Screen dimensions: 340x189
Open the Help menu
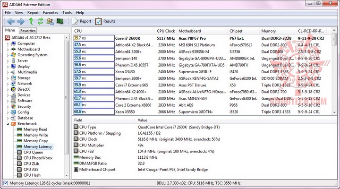click(80, 13)
